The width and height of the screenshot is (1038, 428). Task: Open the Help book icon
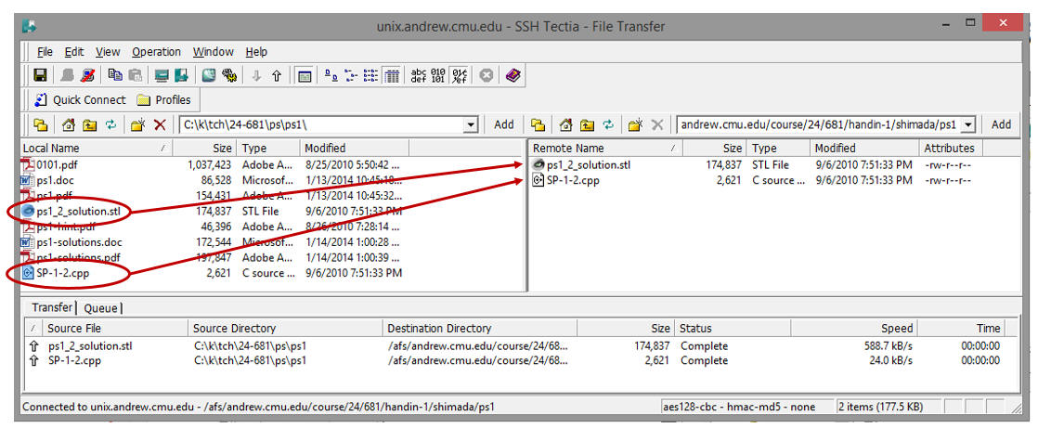pyautogui.click(x=513, y=75)
